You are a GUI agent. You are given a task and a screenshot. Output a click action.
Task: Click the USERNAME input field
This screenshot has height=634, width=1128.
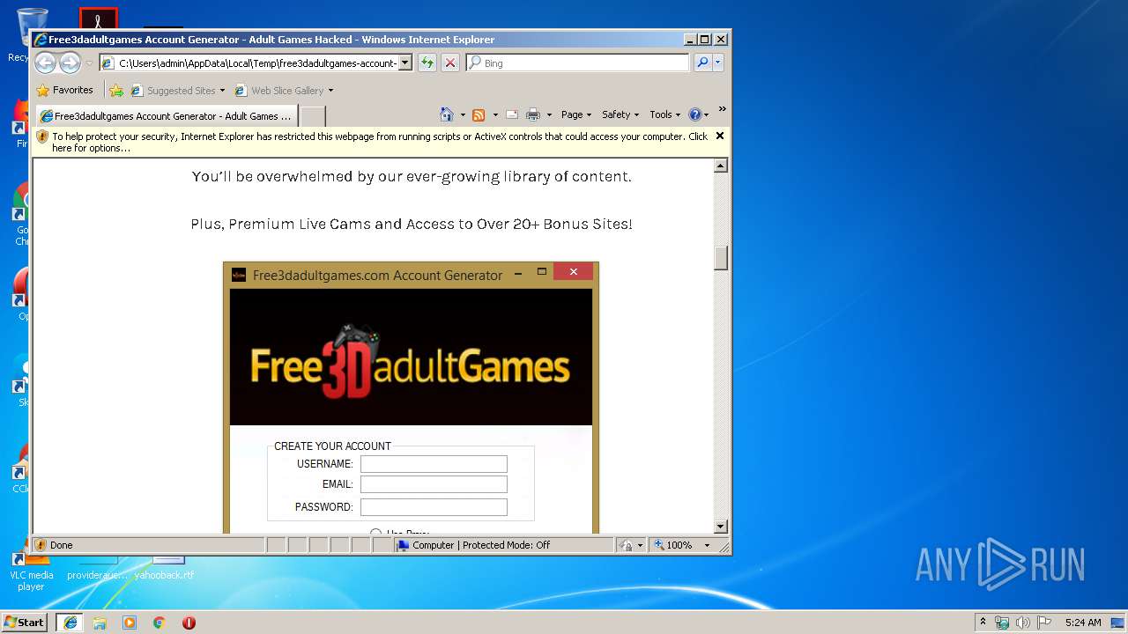click(x=434, y=464)
